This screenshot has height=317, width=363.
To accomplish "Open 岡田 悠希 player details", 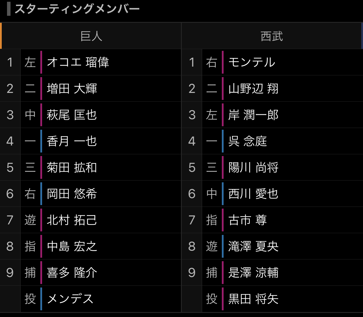I will 72,194.
